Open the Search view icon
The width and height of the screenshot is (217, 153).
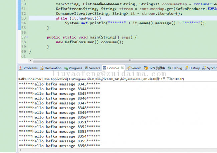click(129, 68)
